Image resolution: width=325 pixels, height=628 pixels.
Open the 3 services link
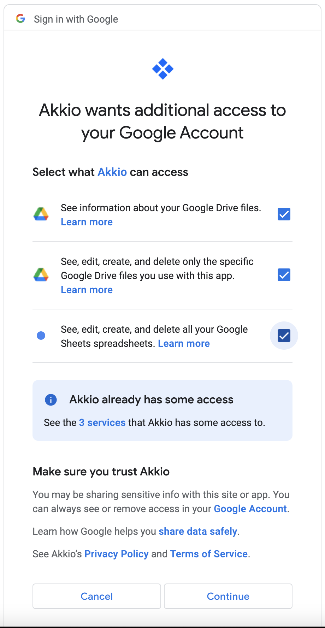click(x=102, y=423)
